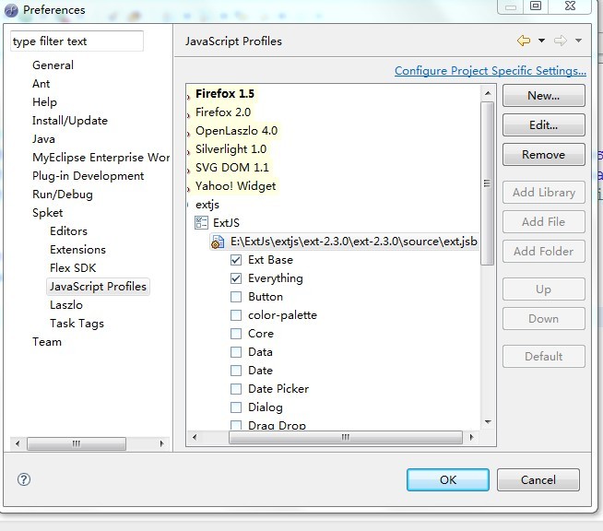This screenshot has width=603, height=531.
Task: Click the profile list horizontal scrollbar thumb
Action: tap(346, 437)
